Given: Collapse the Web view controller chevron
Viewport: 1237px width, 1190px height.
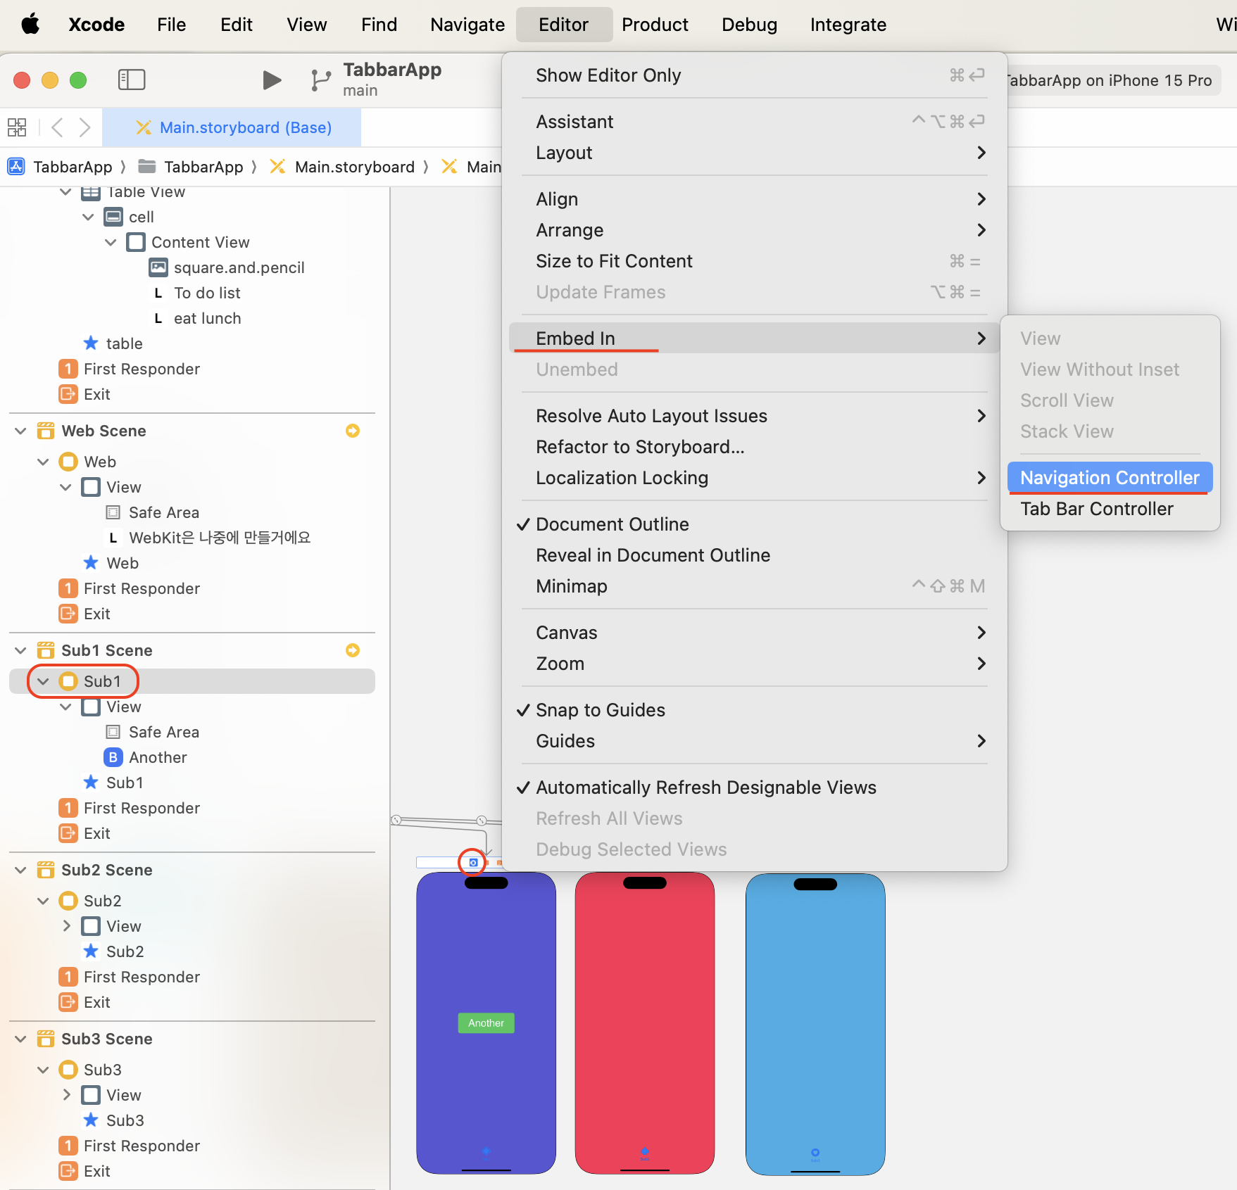Looking at the screenshot, I should 43,462.
